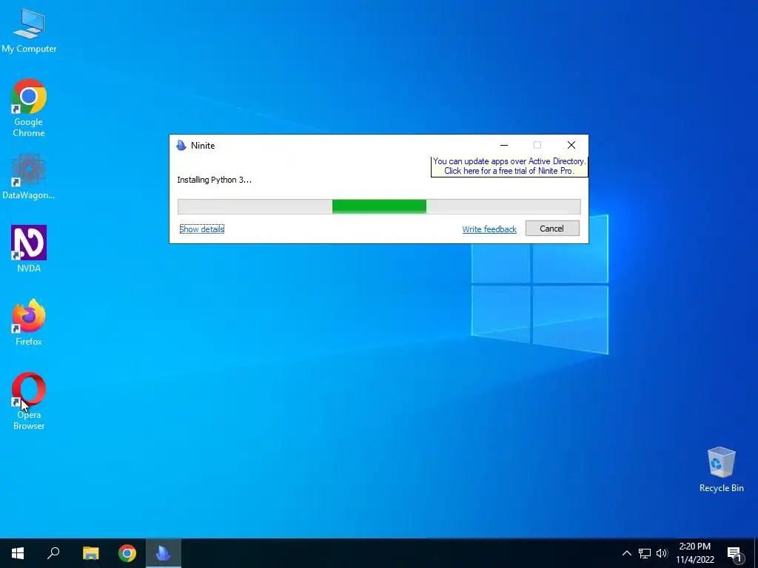Launch Chrome from the taskbar
The image size is (758, 568).
pos(127,553)
